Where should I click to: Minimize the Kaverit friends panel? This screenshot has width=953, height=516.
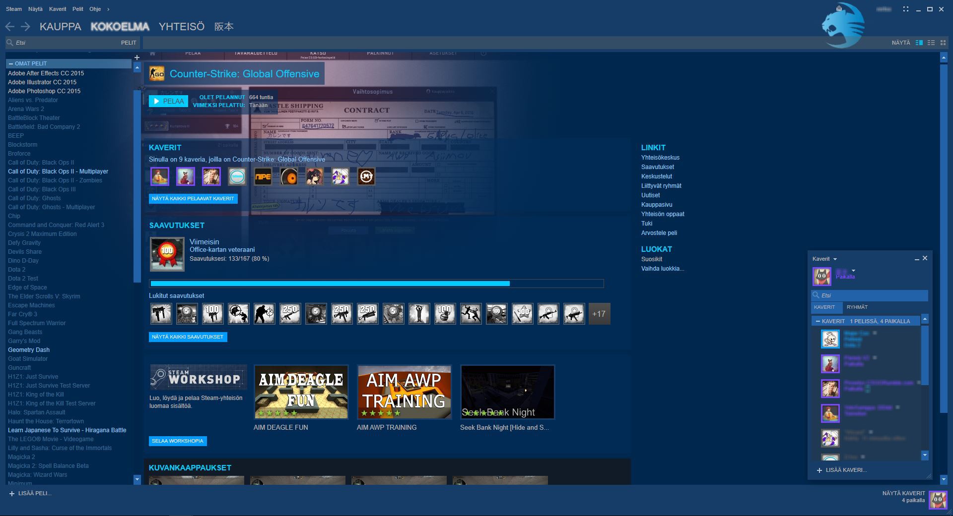[x=917, y=259]
